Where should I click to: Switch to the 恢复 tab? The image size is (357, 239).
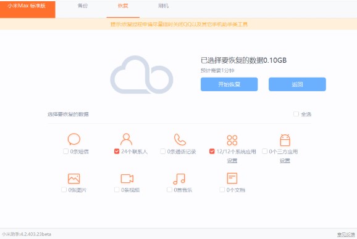tap(123, 6)
